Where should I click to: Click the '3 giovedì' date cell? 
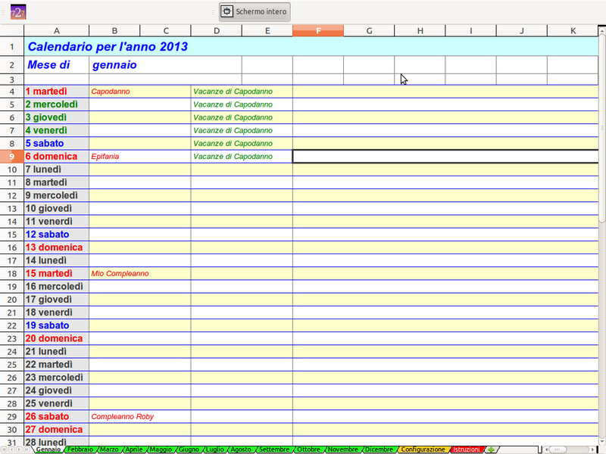56,117
